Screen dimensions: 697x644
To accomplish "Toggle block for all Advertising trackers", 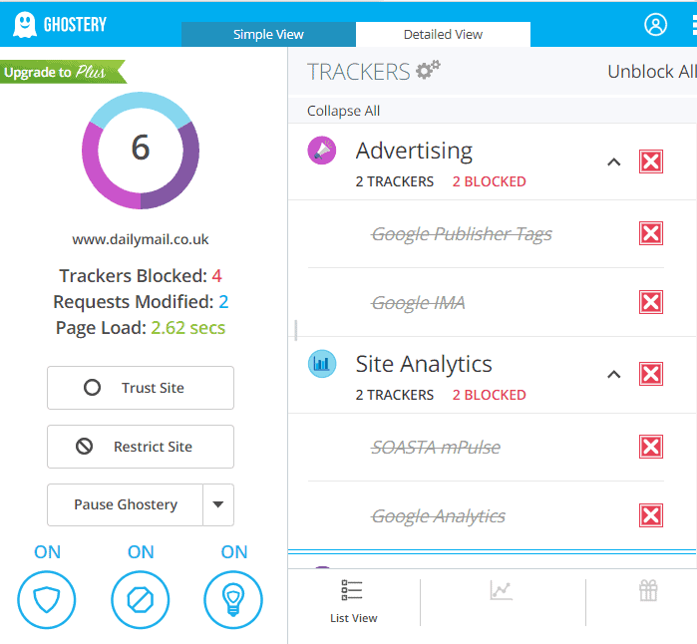I will (651, 161).
